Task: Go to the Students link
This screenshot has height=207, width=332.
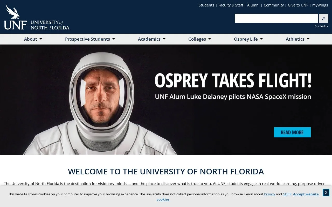Action: click(x=206, y=5)
